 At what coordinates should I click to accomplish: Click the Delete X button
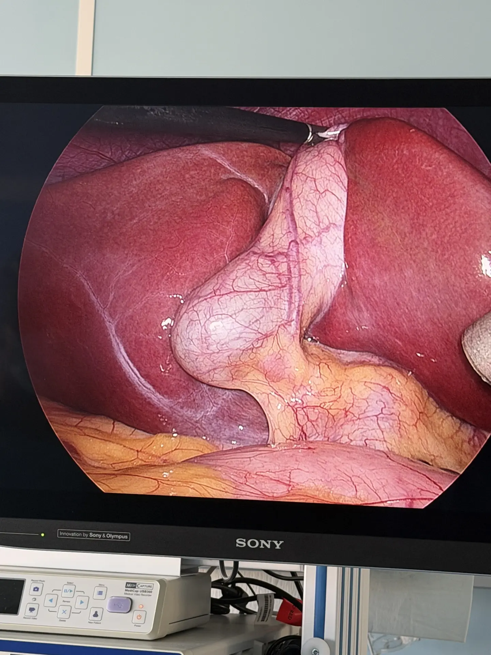click(64, 612)
